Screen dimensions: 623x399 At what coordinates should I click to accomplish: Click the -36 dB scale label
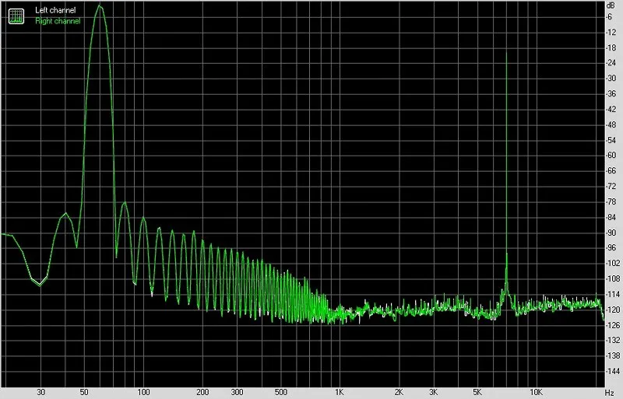point(611,94)
